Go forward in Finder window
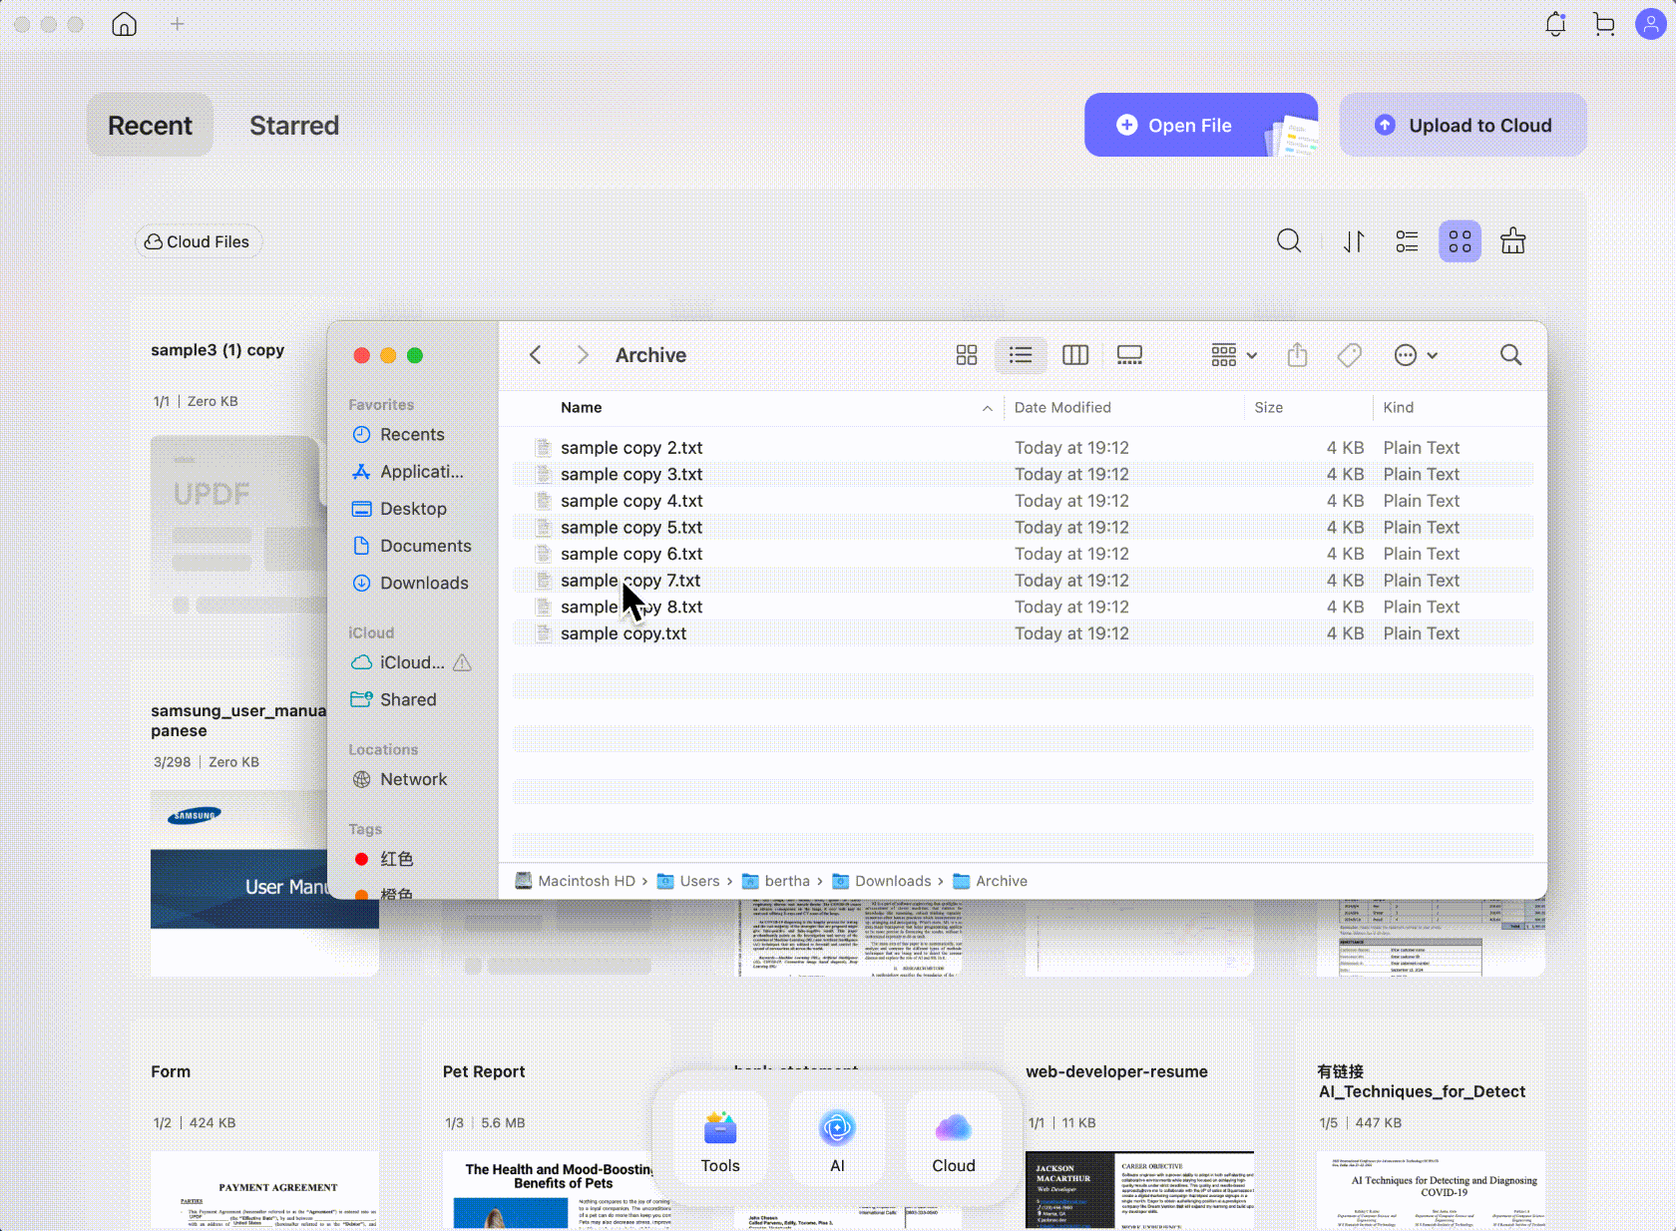The width and height of the screenshot is (1676, 1231). click(x=583, y=355)
